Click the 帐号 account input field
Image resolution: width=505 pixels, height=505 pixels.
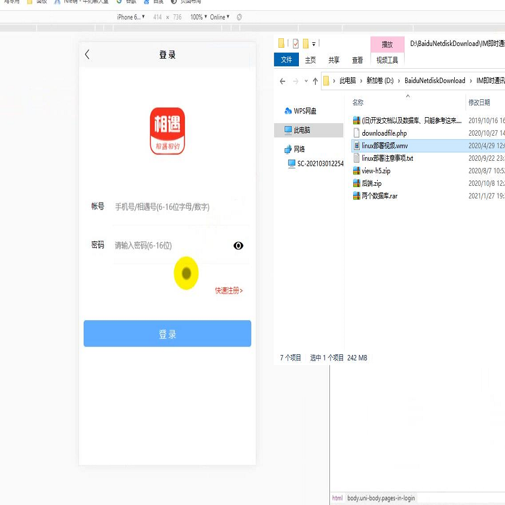click(x=173, y=207)
